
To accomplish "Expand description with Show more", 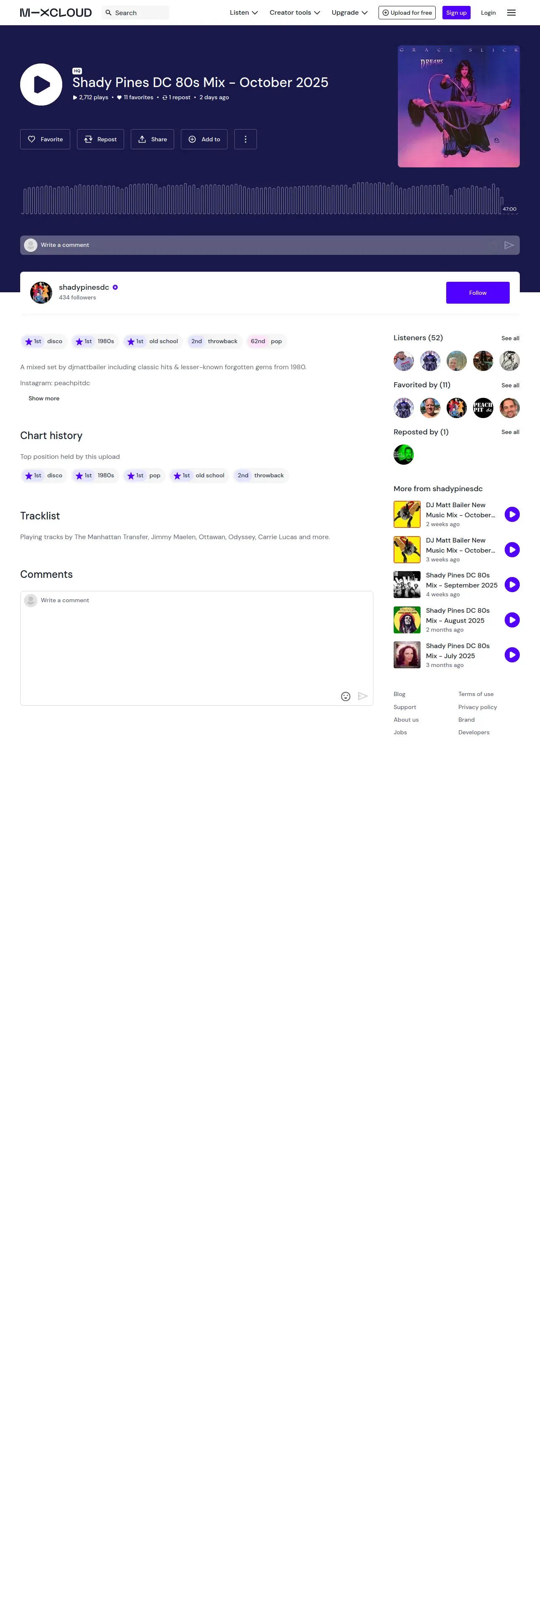I will 44,399.
